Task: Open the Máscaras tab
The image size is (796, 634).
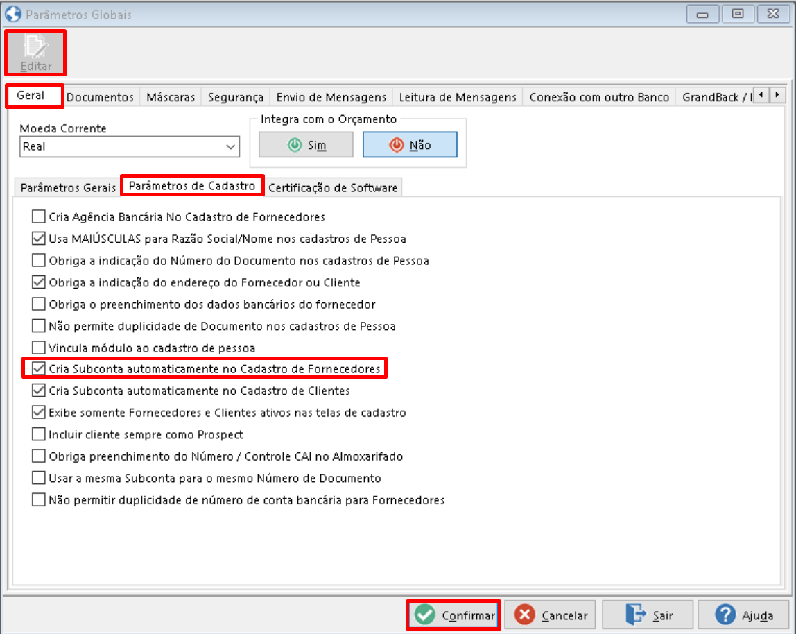Action: (x=171, y=97)
